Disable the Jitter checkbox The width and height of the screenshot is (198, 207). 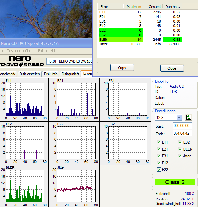180,156
